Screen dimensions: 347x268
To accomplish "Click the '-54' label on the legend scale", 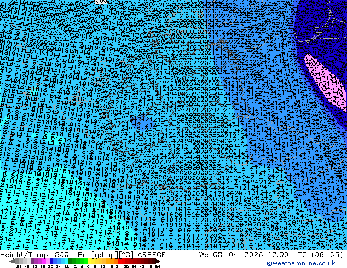I will point(17,266).
